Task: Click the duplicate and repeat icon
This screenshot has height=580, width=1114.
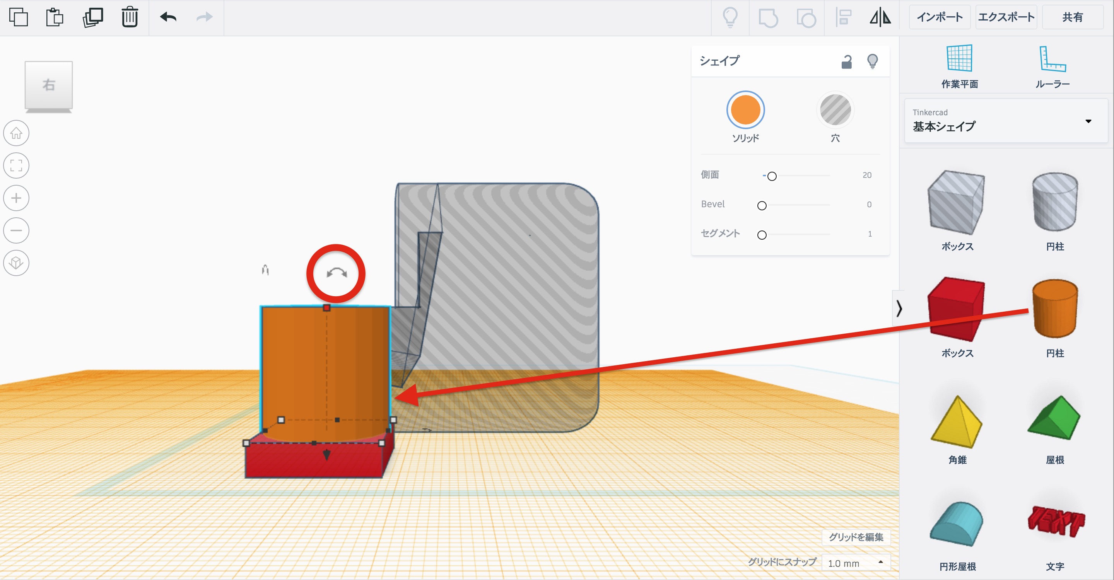Action: tap(92, 17)
